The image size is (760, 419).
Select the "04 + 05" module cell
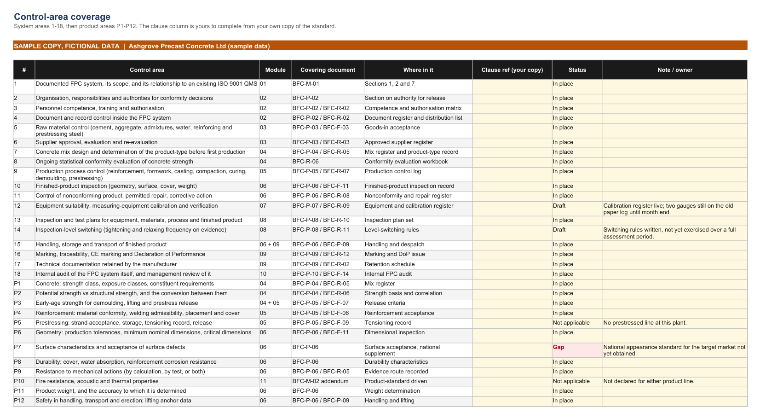coord(275,303)
